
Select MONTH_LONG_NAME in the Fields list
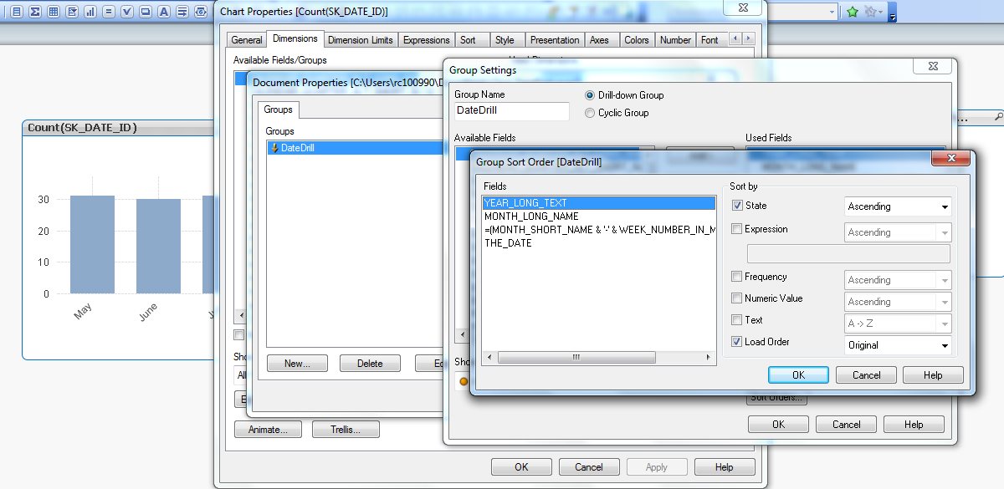[x=599, y=216]
